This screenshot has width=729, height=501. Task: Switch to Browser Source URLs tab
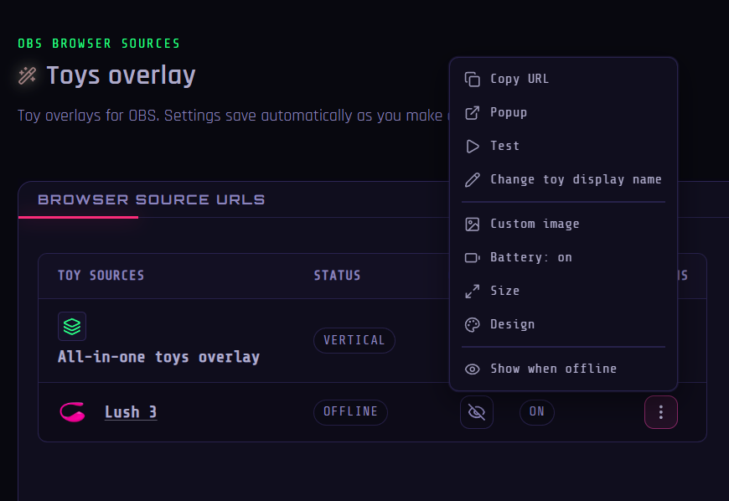(151, 200)
